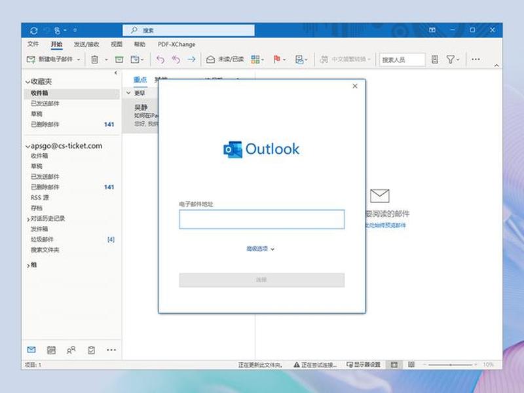Switch to Mail view in navigation bar
The width and height of the screenshot is (524, 393).
[31, 350]
